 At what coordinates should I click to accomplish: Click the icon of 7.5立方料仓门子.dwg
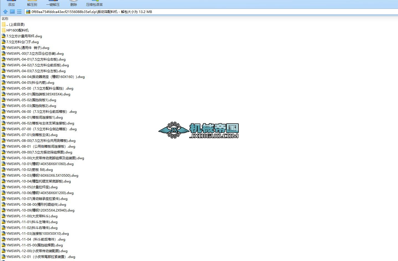pos(4,42)
